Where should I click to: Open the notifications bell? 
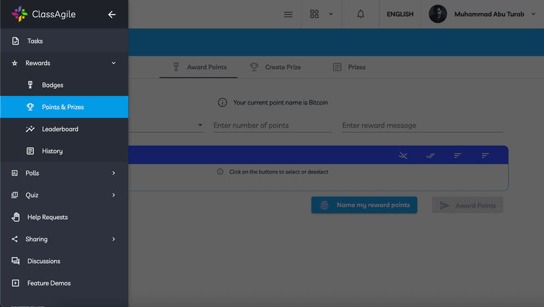tap(361, 14)
